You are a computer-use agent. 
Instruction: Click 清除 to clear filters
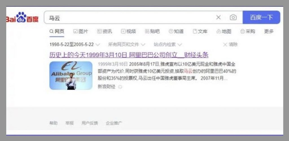(x=230, y=45)
